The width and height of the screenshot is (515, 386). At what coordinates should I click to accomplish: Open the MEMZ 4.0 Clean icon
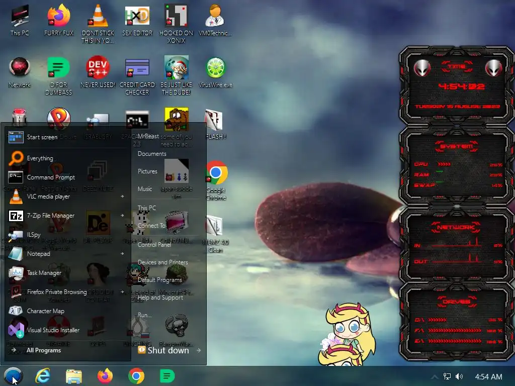pos(215,234)
